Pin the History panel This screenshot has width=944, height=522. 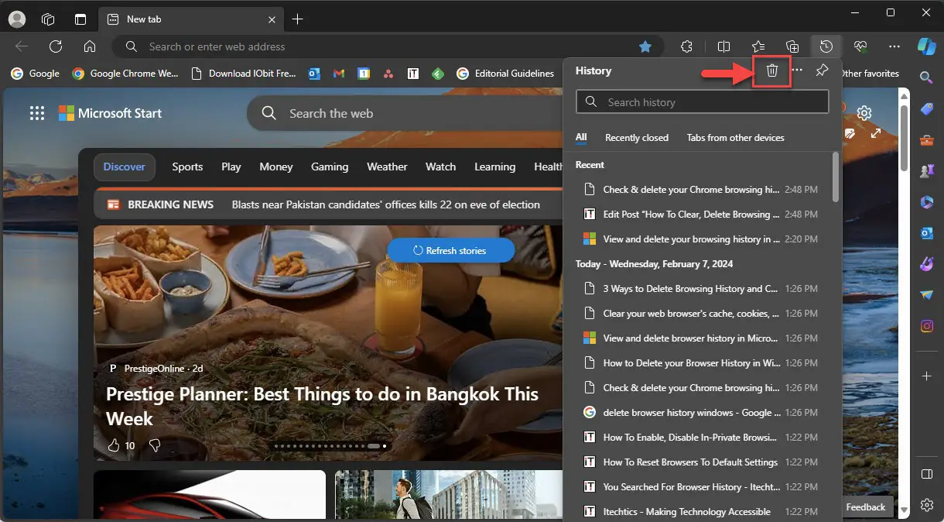(821, 70)
